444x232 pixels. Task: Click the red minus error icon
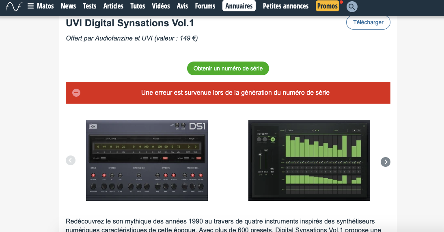click(76, 93)
